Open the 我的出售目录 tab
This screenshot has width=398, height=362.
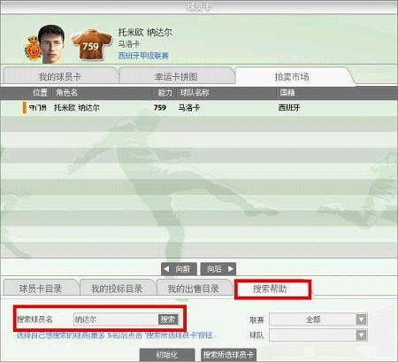(194, 289)
